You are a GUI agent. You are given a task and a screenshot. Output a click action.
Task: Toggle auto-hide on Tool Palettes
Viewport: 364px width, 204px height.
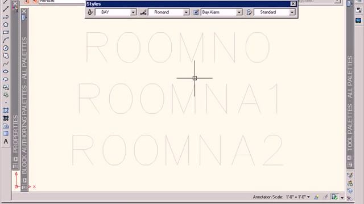pyautogui.click(x=350, y=158)
